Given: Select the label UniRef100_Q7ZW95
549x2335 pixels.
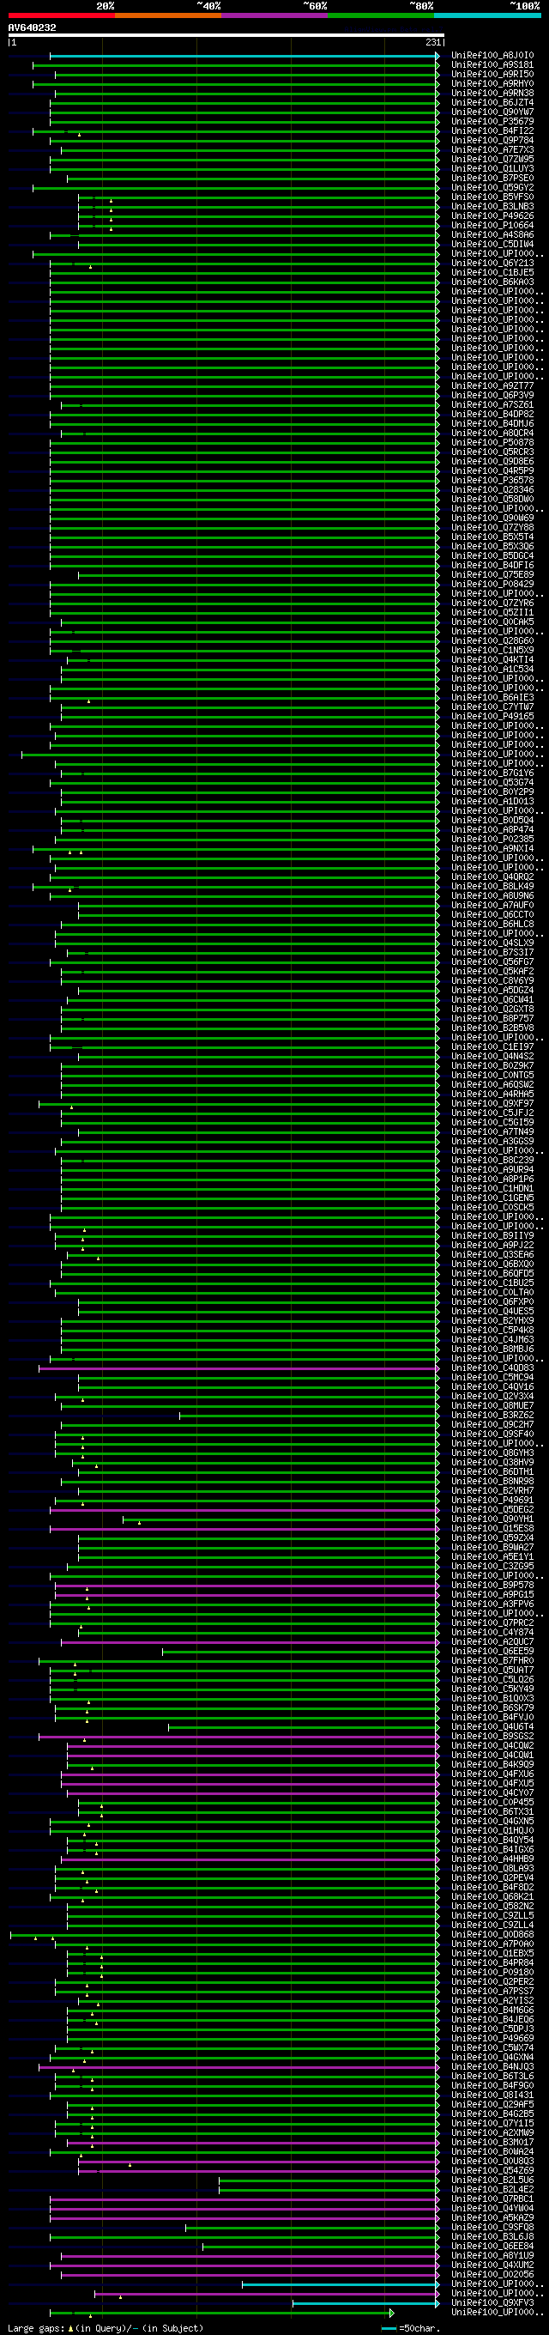Looking at the screenshot, I should tap(493, 160).
